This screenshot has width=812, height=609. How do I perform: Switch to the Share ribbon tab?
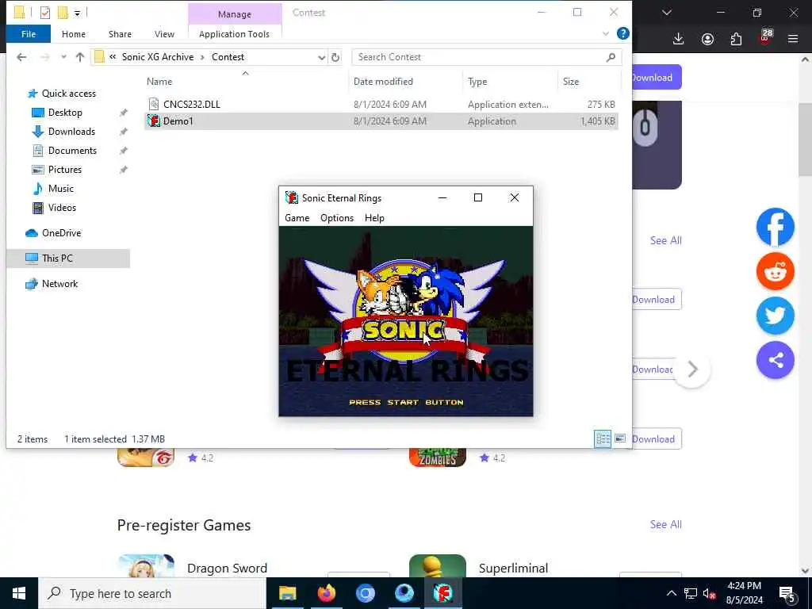[x=120, y=34]
